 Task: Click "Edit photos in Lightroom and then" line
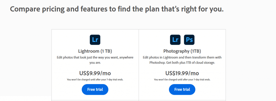click(x=167, y=57)
